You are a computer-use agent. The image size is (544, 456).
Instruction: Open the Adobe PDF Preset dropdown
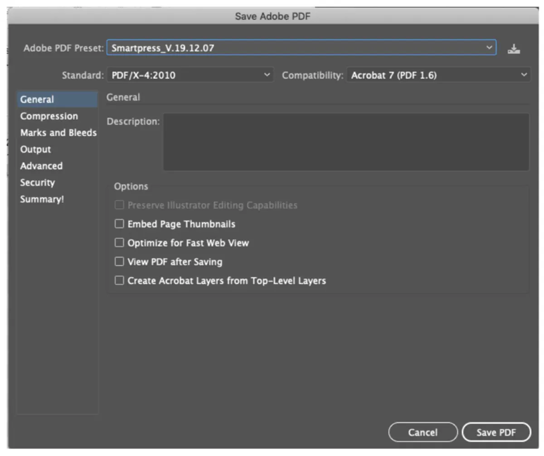[x=489, y=48]
